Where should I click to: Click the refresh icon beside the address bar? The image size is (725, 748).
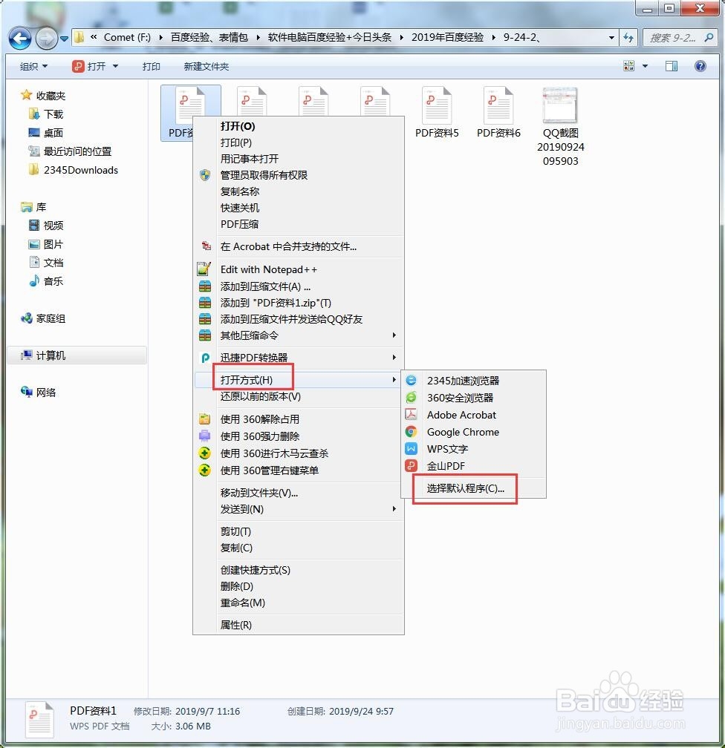(628, 36)
